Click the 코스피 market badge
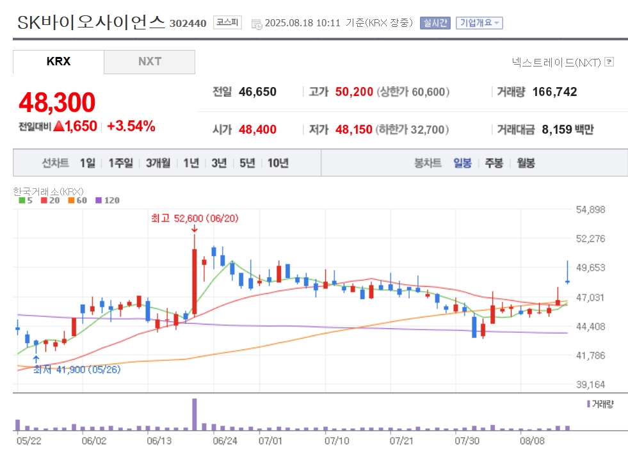 pos(227,22)
